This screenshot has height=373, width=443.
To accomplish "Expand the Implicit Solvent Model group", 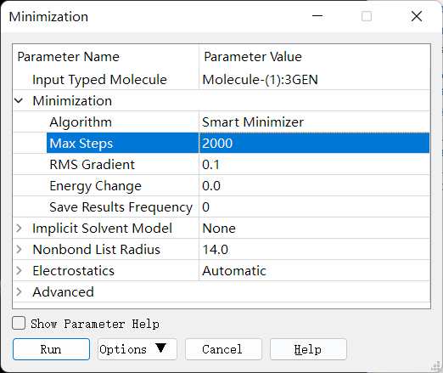I will [19, 228].
